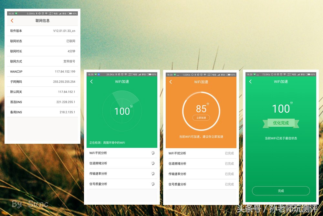Click 当前WiFi可加速，建议你立即加速 message
Viewport: 323px width, 216px height.
[x=201, y=137]
